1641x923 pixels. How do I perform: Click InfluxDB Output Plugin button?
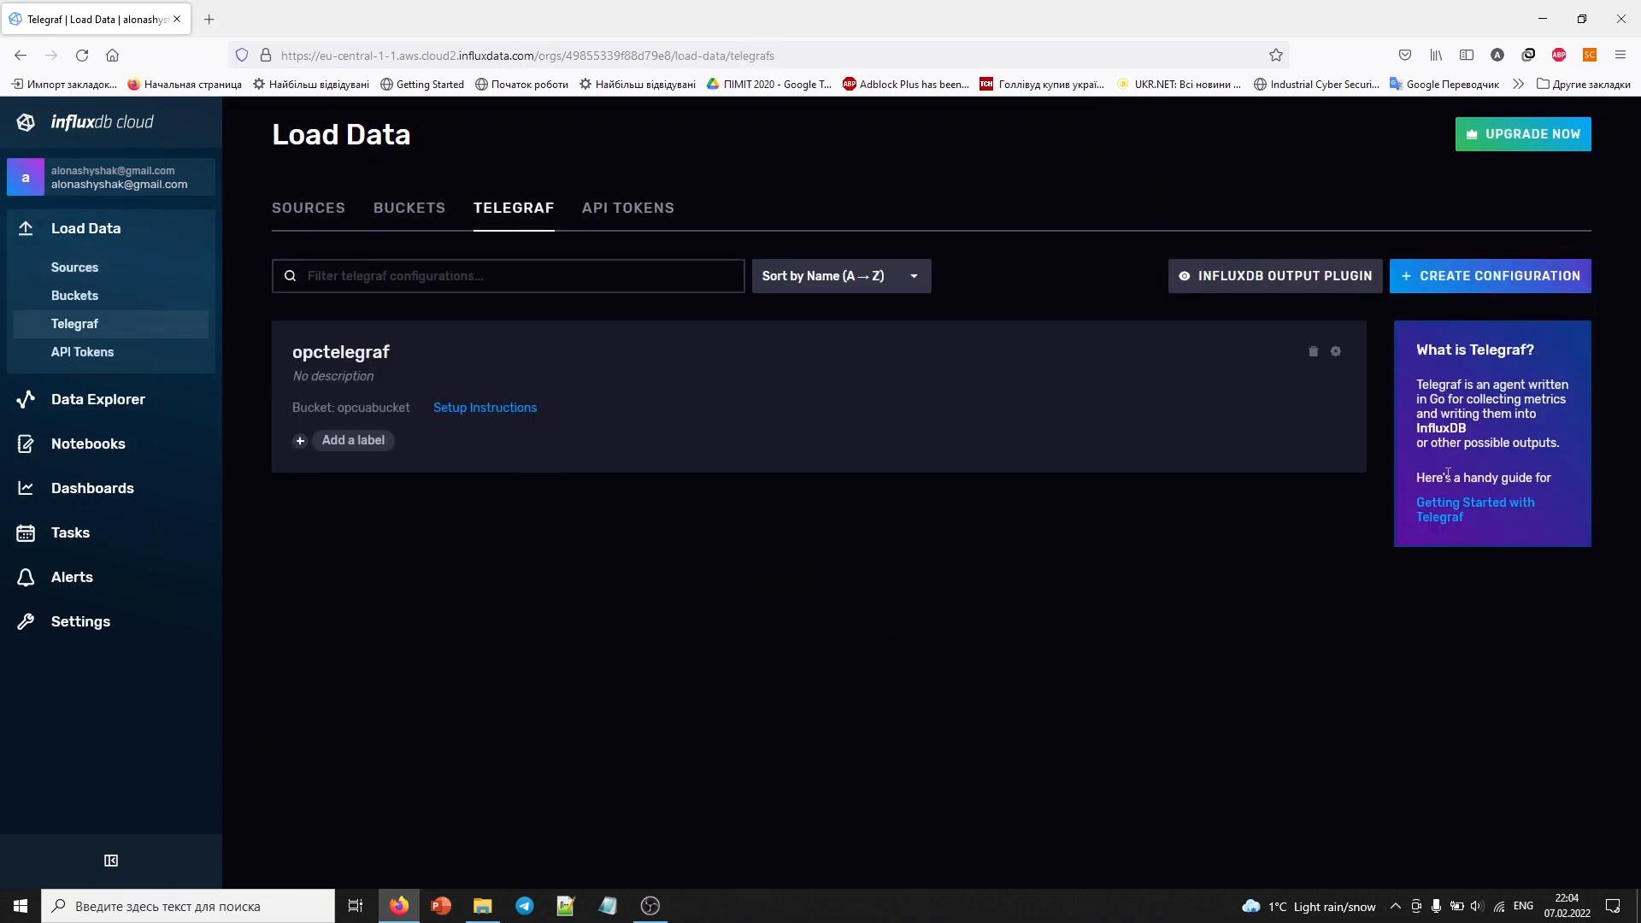point(1275,276)
